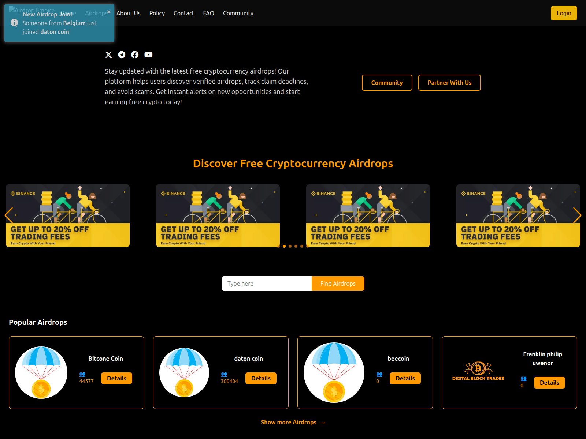Click the outlined Community button beside Partner With Us
586x439 pixels.
[387, 83]
